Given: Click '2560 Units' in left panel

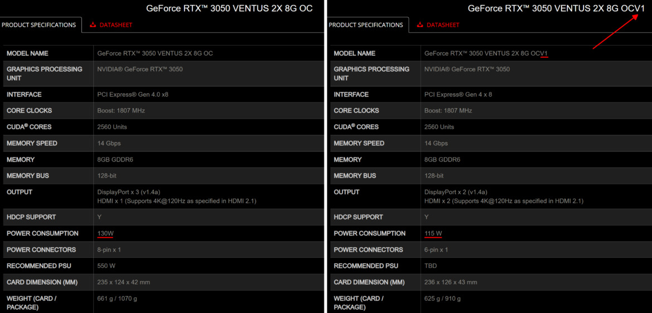Looking at the screenshot, I should tap(112, 127).
